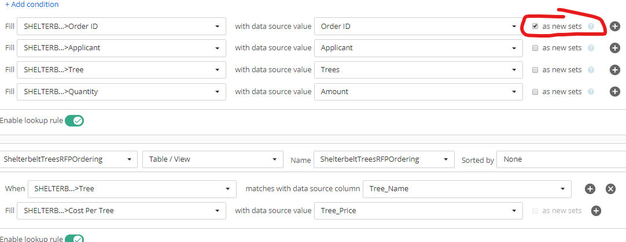
Task: Click plus icon on Order ID row
Action: pyautogui.click(x=615, y=27)
